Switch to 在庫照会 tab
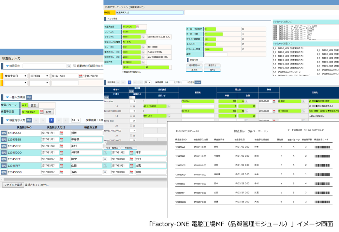 pos(129,148)
